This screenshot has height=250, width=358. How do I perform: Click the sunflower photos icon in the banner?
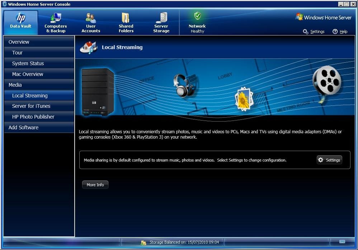pyautogui.click(x=244, y=99)
